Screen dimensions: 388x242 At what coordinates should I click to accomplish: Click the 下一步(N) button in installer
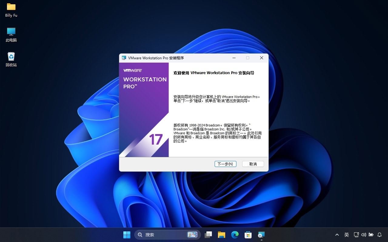coord(225,164)
